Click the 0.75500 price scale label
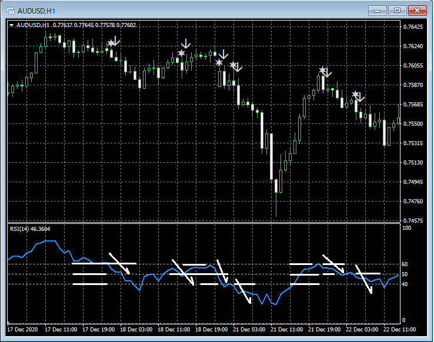This screenshot has width=434, height=342. click(413, 124)
